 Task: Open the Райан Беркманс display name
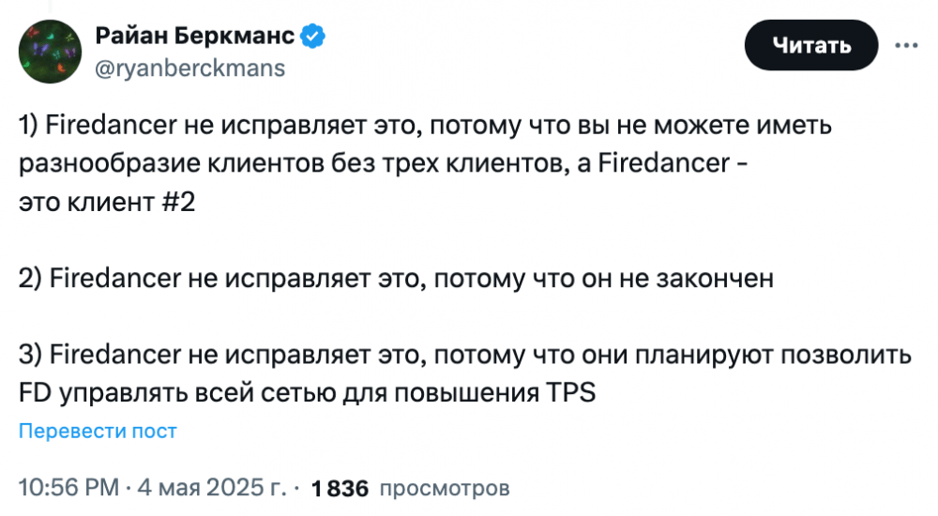pyautogui.click(x=195, y=37)
